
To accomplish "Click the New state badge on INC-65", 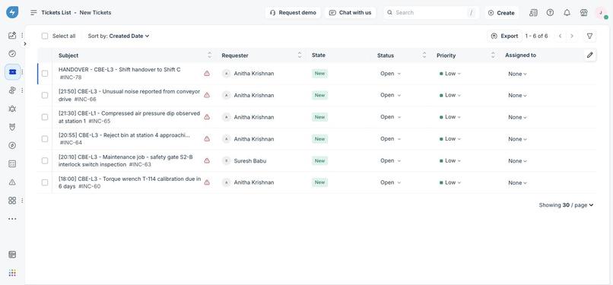I will [x=319, y=117].
